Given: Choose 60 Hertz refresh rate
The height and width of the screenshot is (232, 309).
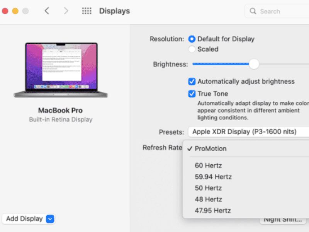Looking at the screenshot, I should coord(208,165).
